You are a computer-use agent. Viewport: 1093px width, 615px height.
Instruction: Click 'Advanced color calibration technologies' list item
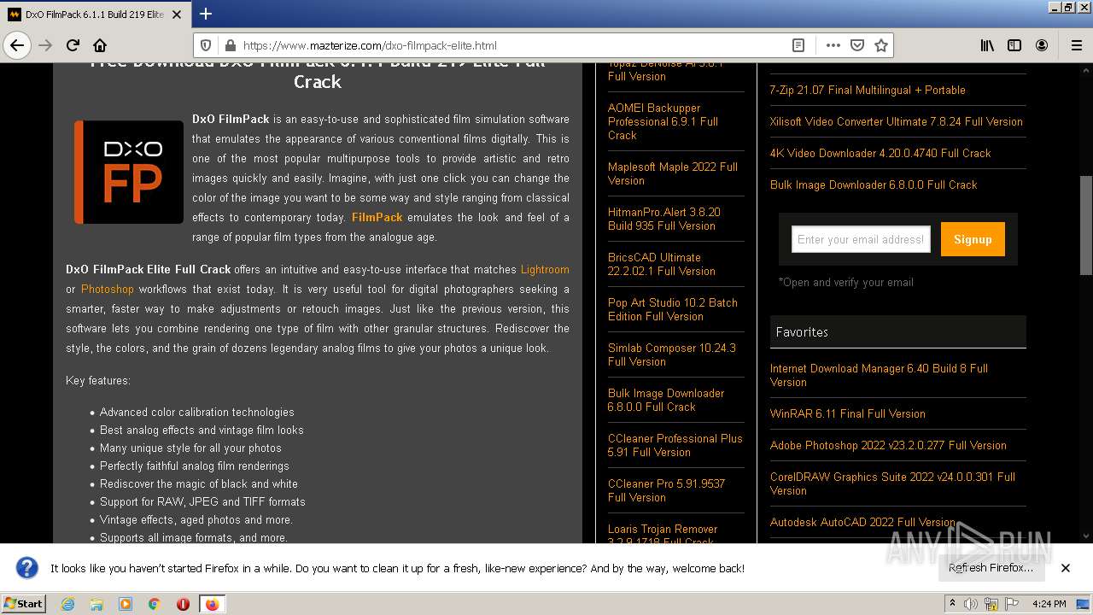pos(197,412)
